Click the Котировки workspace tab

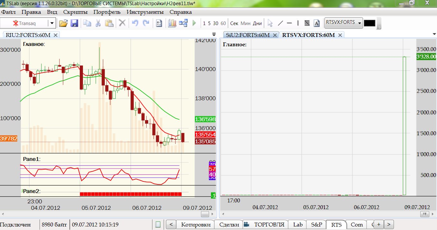(x=196, y=225)
